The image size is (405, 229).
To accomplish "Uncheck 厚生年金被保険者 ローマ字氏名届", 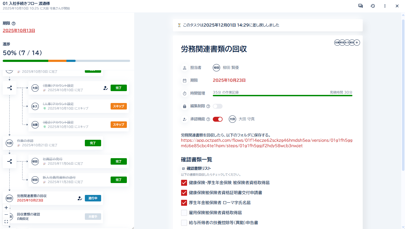I will click(184, 203).
